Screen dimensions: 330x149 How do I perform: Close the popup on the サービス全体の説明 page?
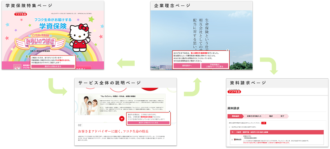(169, 112)
